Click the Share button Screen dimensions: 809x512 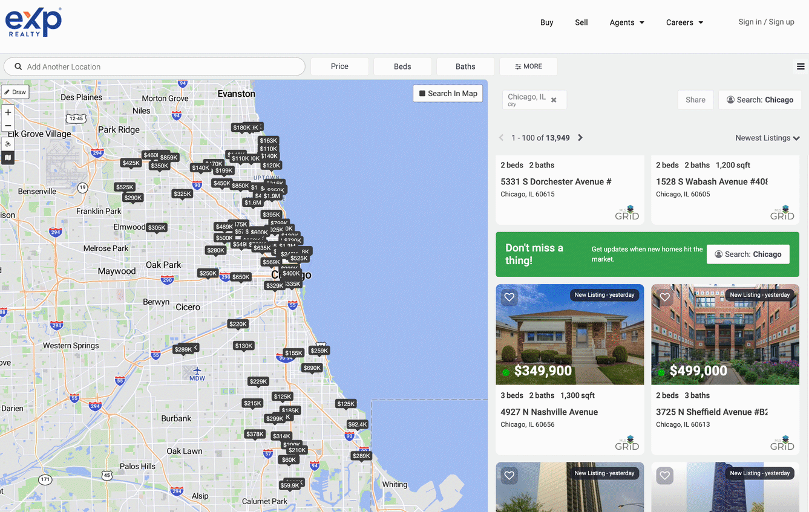(695, 100)
